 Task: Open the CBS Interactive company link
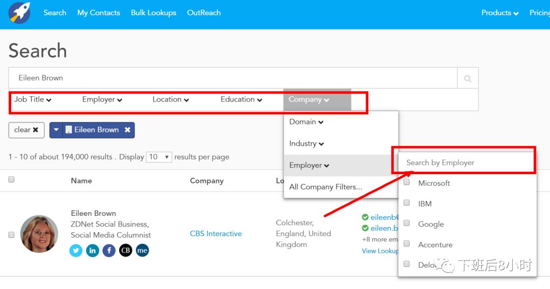[215, 234]
